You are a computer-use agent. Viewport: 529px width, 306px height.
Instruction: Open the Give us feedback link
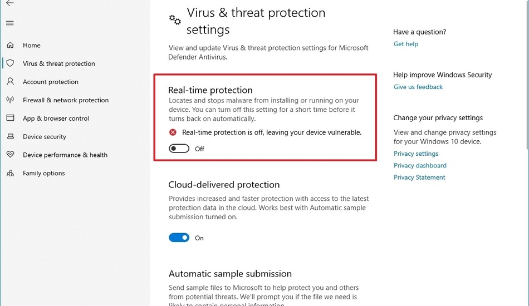coord(418,87)
